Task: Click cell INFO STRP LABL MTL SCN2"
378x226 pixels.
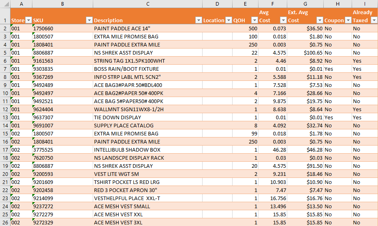Action: coord(147,77)
